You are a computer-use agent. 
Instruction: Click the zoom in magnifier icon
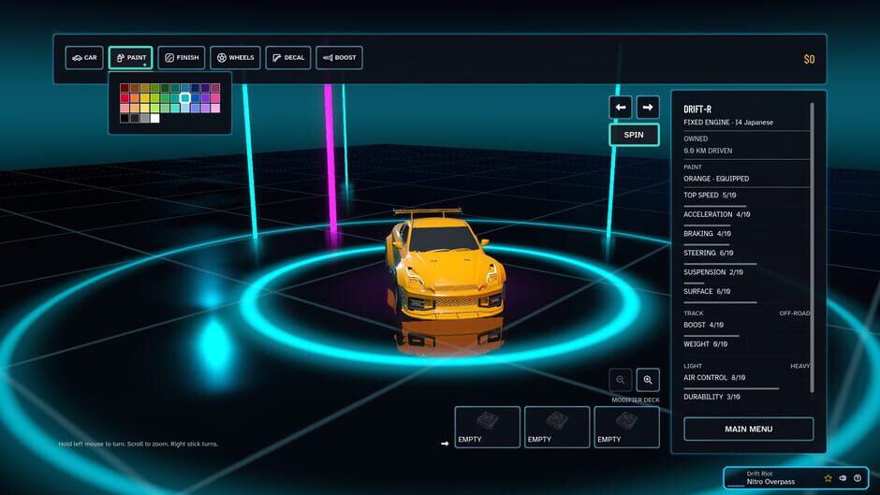click(648, 380)
